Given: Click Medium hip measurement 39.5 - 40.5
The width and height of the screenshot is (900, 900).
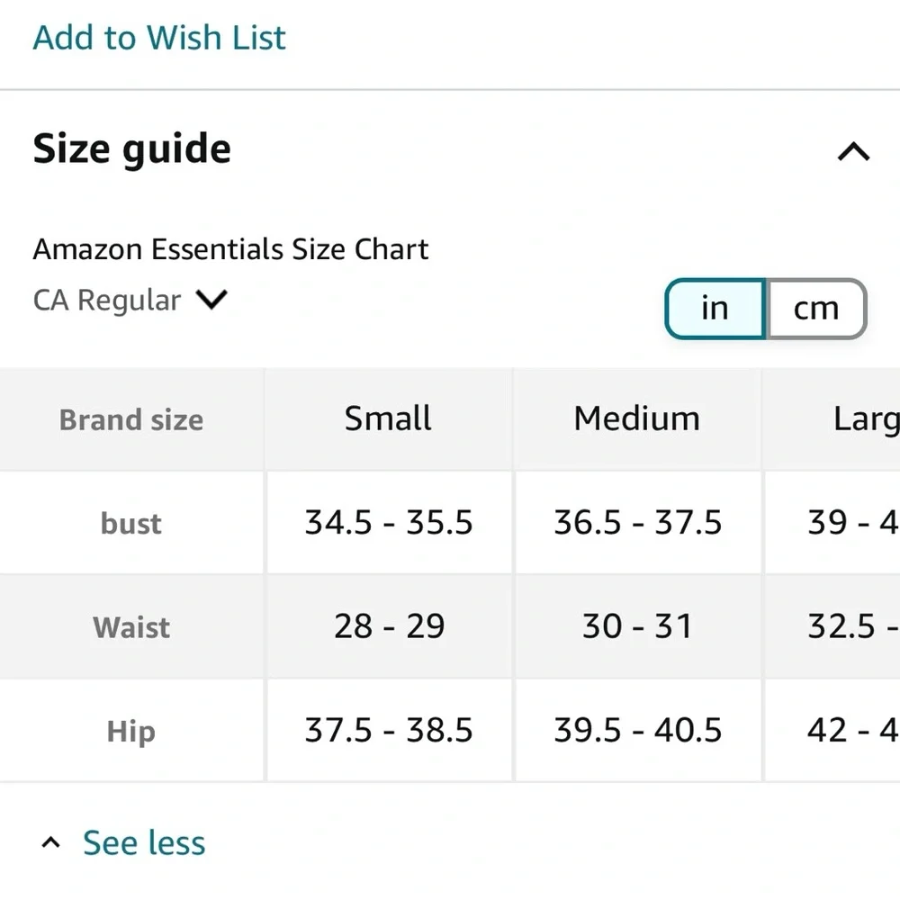Looking at the screenshot, I should pos(636,730).
